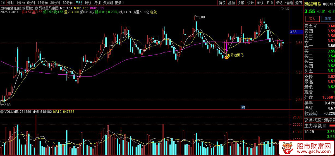Click the 3.88 high price annotation
Image resolution: width=335 pixels, height=156 pixels.
pos(201,17)
